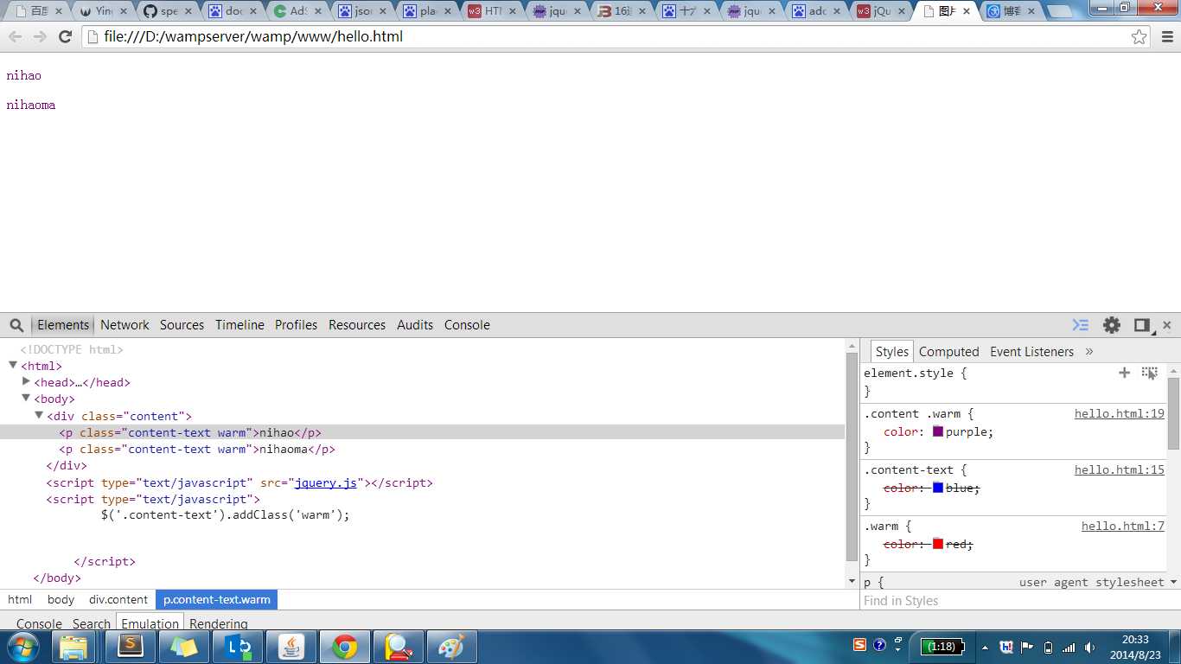Click the volume icon in the system tray
The width and height of the screenshot is (1181, 664).
[x=1089, y=647]
